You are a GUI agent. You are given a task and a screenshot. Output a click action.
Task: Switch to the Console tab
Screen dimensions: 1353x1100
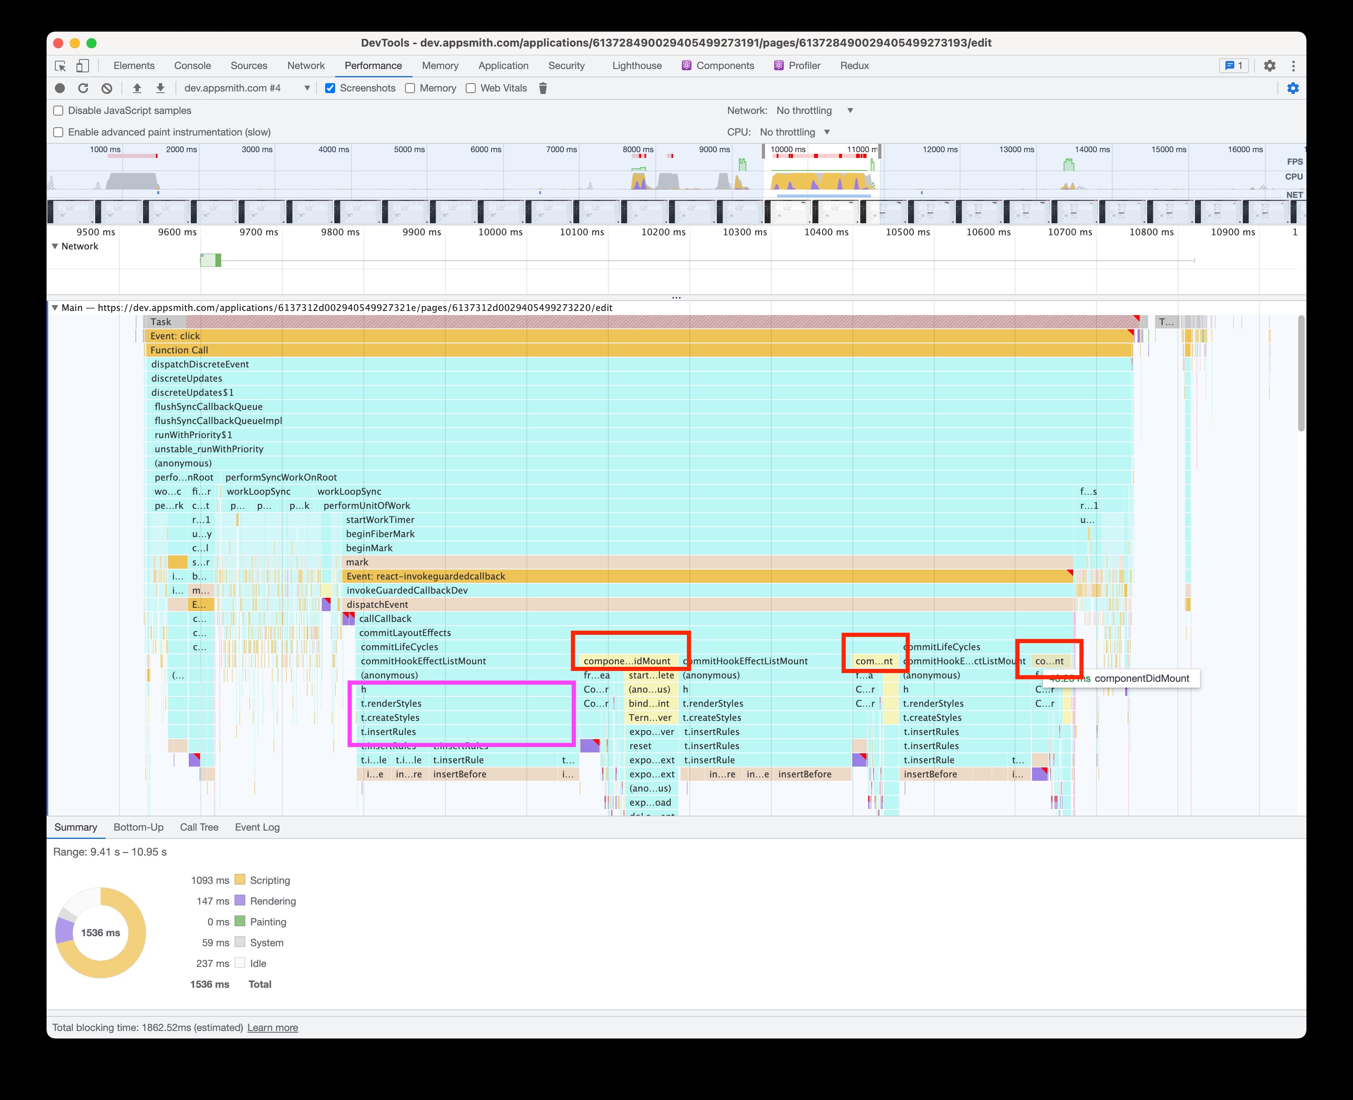pyautogui.click(x=193, y=65)
